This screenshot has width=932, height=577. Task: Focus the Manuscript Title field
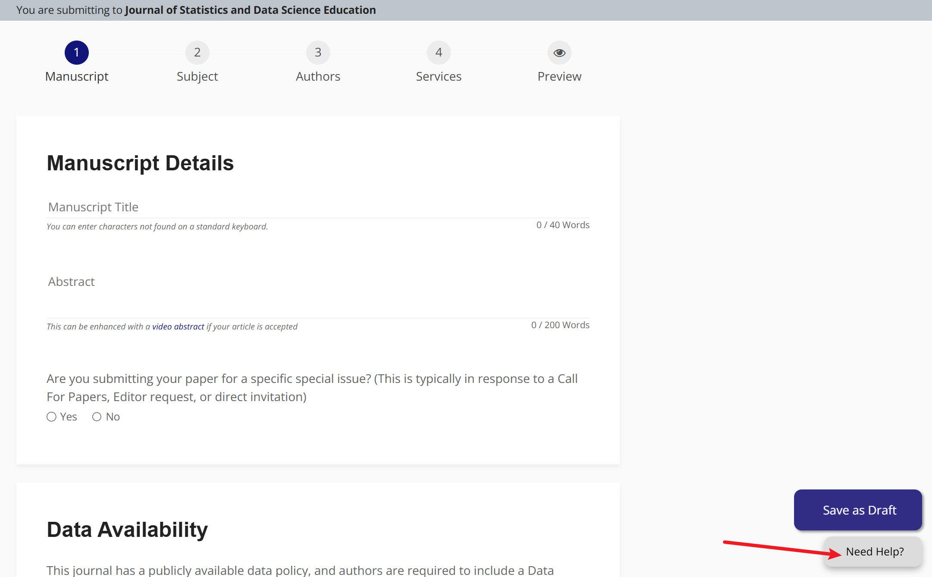coord(318,207)
